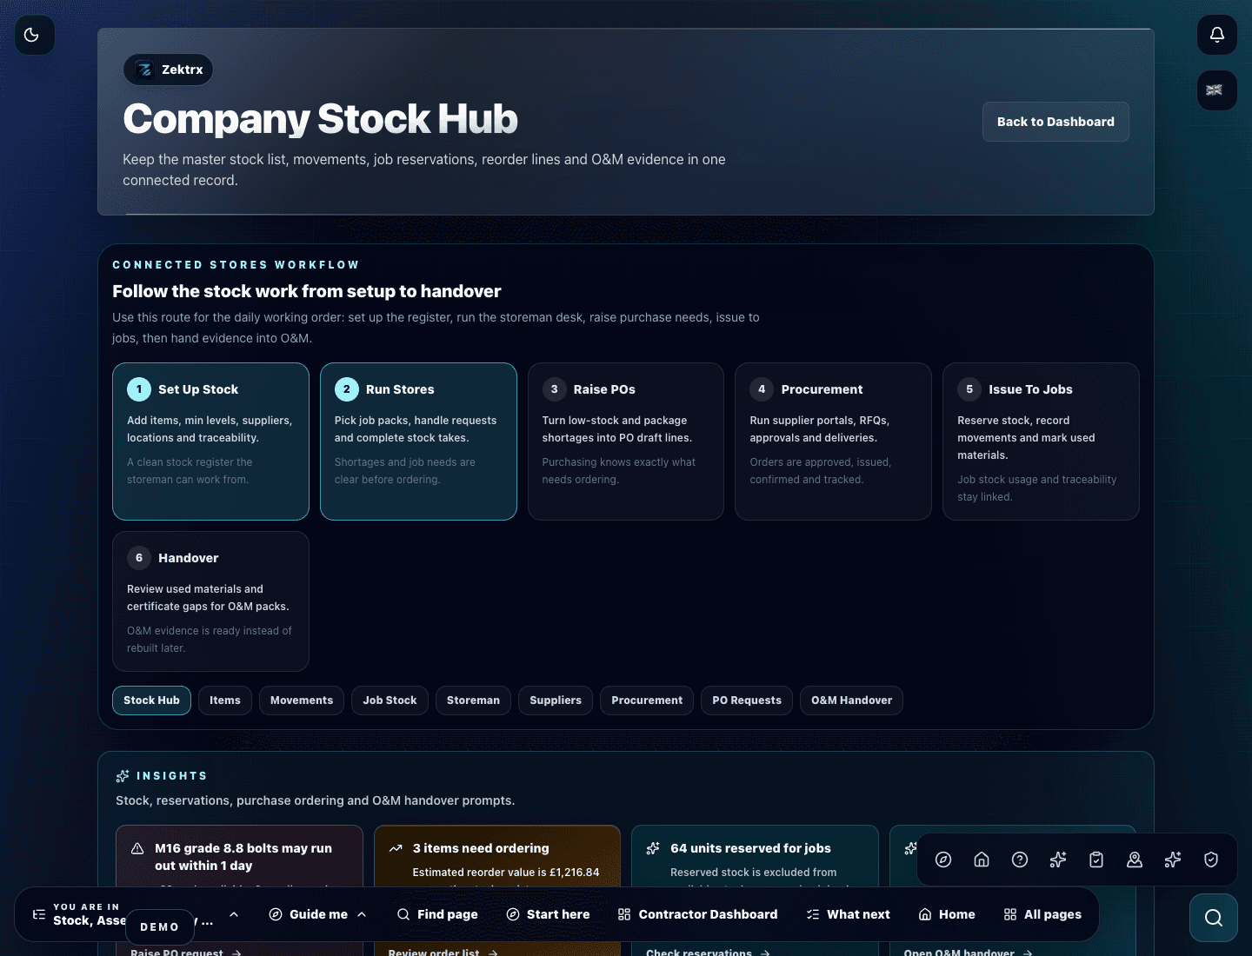Click the Zektrx logo badge

(x=168, y=70)
